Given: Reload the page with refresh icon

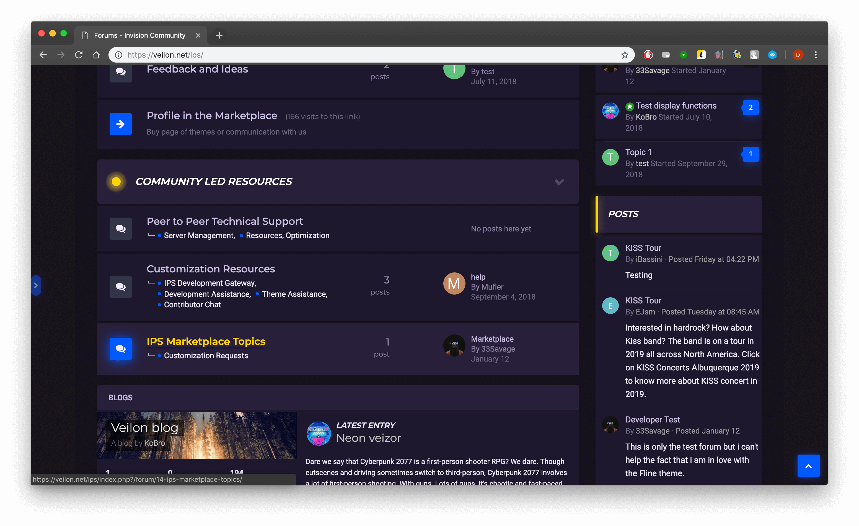Looking at the screenshot, I should click(79, 55).
